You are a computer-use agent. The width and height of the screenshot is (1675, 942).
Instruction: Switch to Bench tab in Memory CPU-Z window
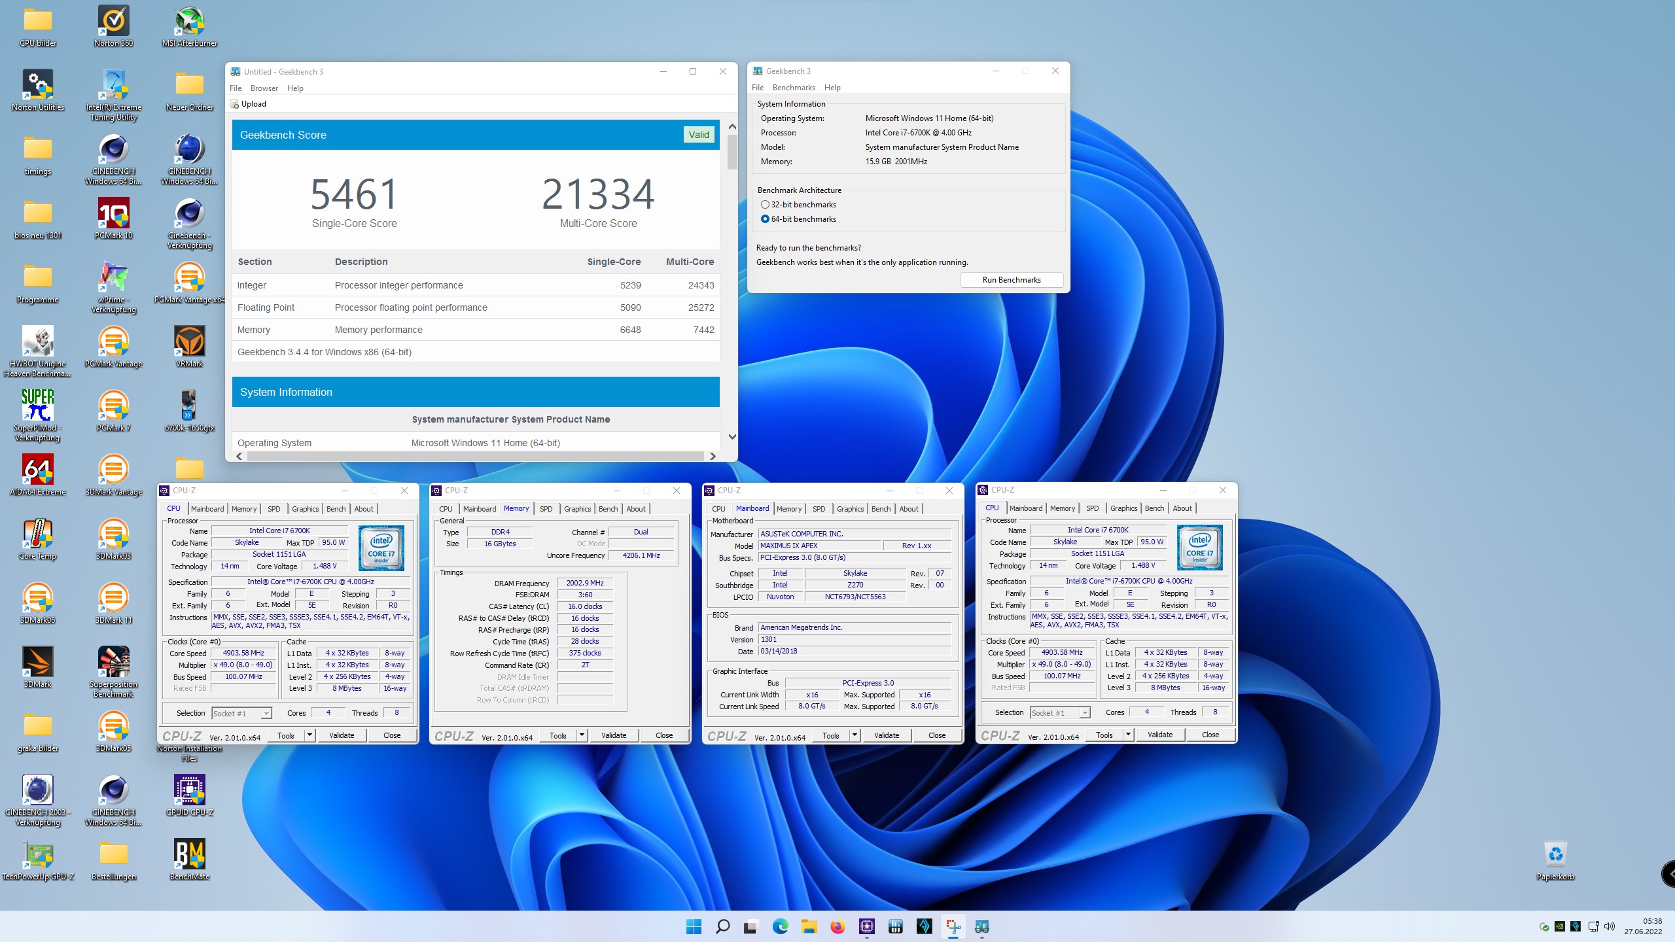(x=608, y=509)
